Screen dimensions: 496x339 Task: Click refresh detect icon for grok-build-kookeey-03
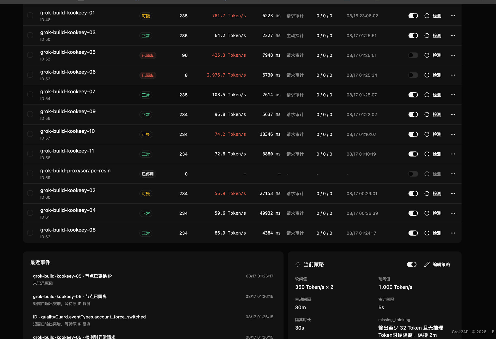(x=427, y=36)
